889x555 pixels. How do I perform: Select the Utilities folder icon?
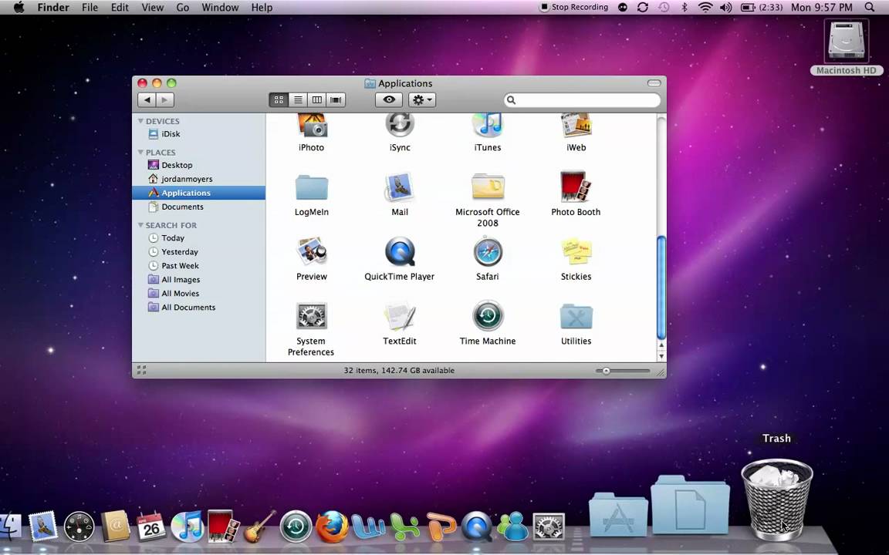pos(576,316)
